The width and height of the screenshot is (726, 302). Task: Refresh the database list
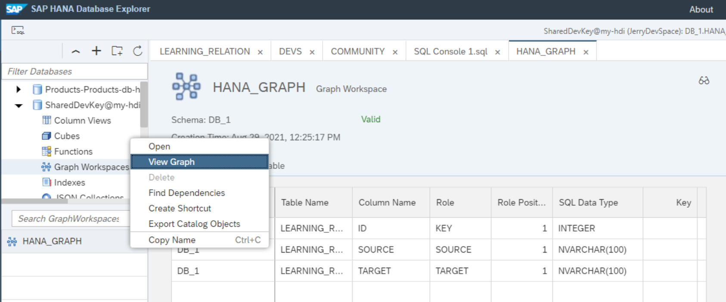pos(138,51)
